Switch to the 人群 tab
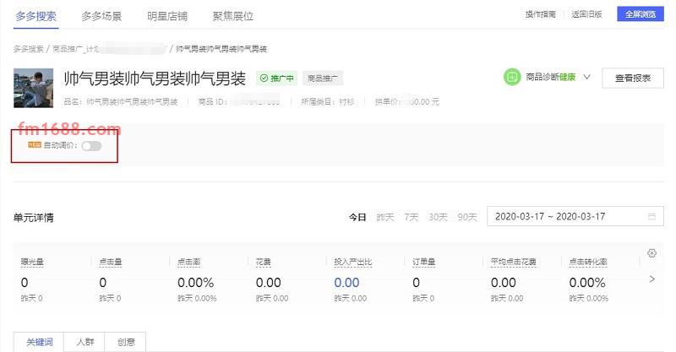 tap(84, 342)
